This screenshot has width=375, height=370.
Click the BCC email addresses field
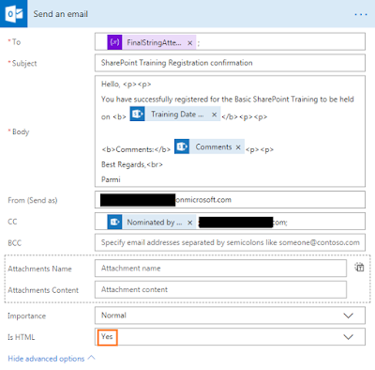tap(230, 242)
